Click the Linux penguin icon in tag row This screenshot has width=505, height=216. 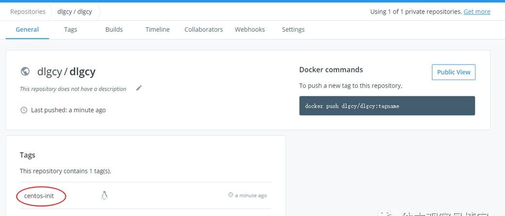[104, 195]
